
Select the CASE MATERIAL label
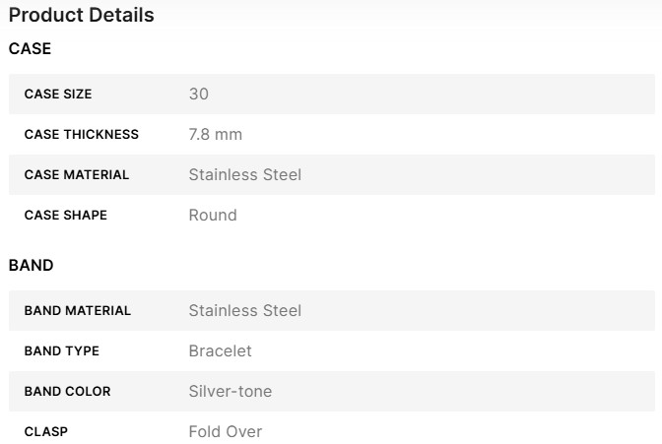coord(77,175)
